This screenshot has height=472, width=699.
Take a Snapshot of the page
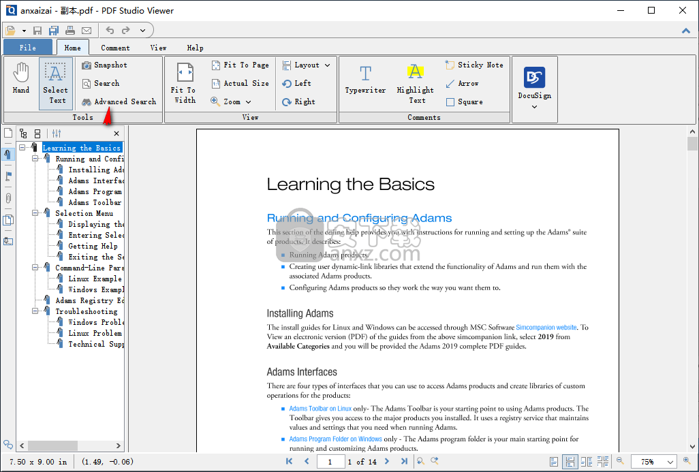click(x=105, y=65)
